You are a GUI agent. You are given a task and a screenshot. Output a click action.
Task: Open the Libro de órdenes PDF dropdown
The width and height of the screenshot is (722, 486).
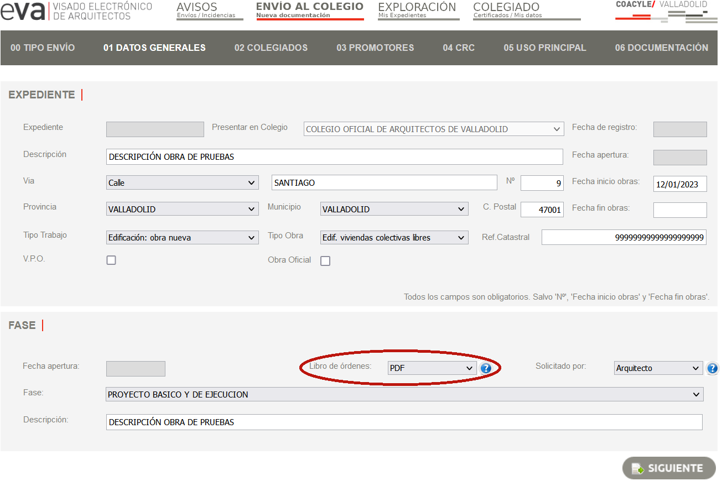432,368
